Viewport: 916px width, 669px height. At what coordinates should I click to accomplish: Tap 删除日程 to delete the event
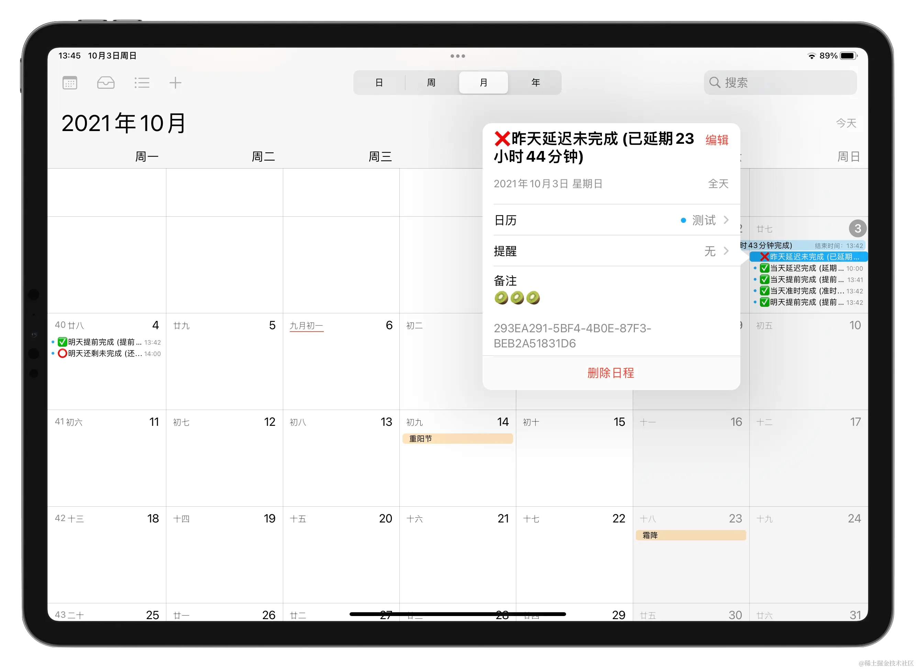click(611, 373)
